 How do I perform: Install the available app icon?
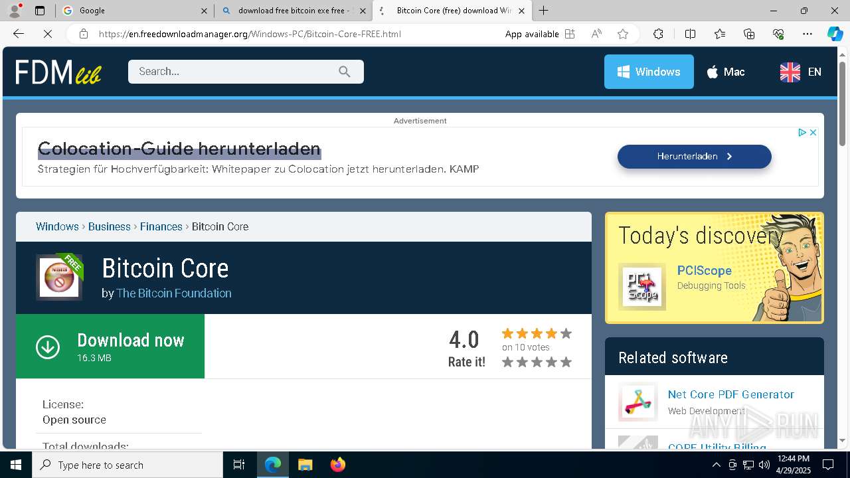[x=570, y=34]
